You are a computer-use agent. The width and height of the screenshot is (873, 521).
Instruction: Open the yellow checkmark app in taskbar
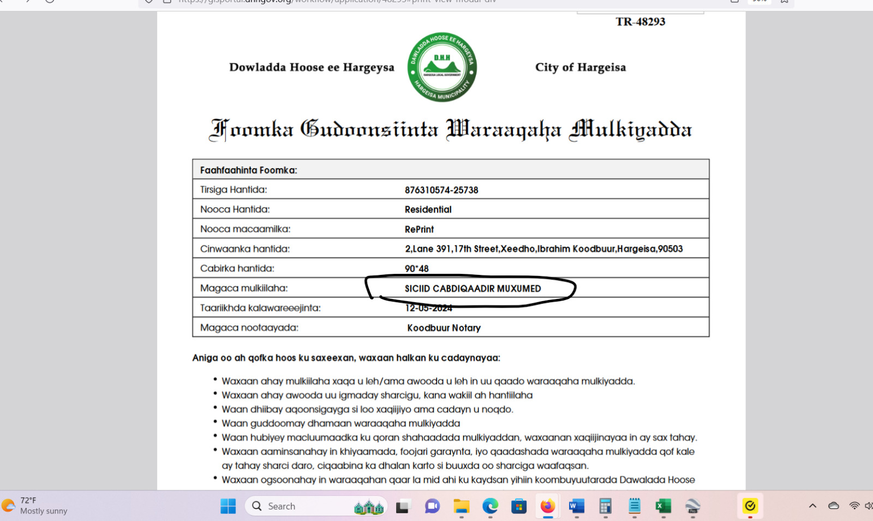click(x=750, y=506)
